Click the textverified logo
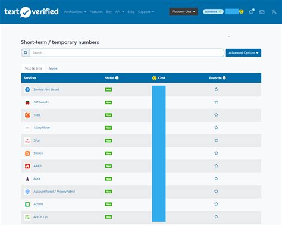282x226 pixels. pos(32,12)
